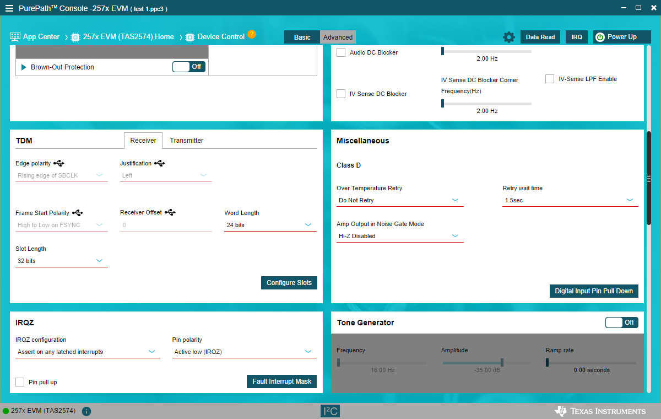Go to App Center breadcrumb
Viewport: 661px width, 419px height.
(41, 37)
